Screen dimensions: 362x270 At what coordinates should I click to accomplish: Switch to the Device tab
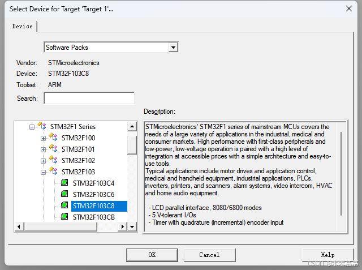coord(23,27)
